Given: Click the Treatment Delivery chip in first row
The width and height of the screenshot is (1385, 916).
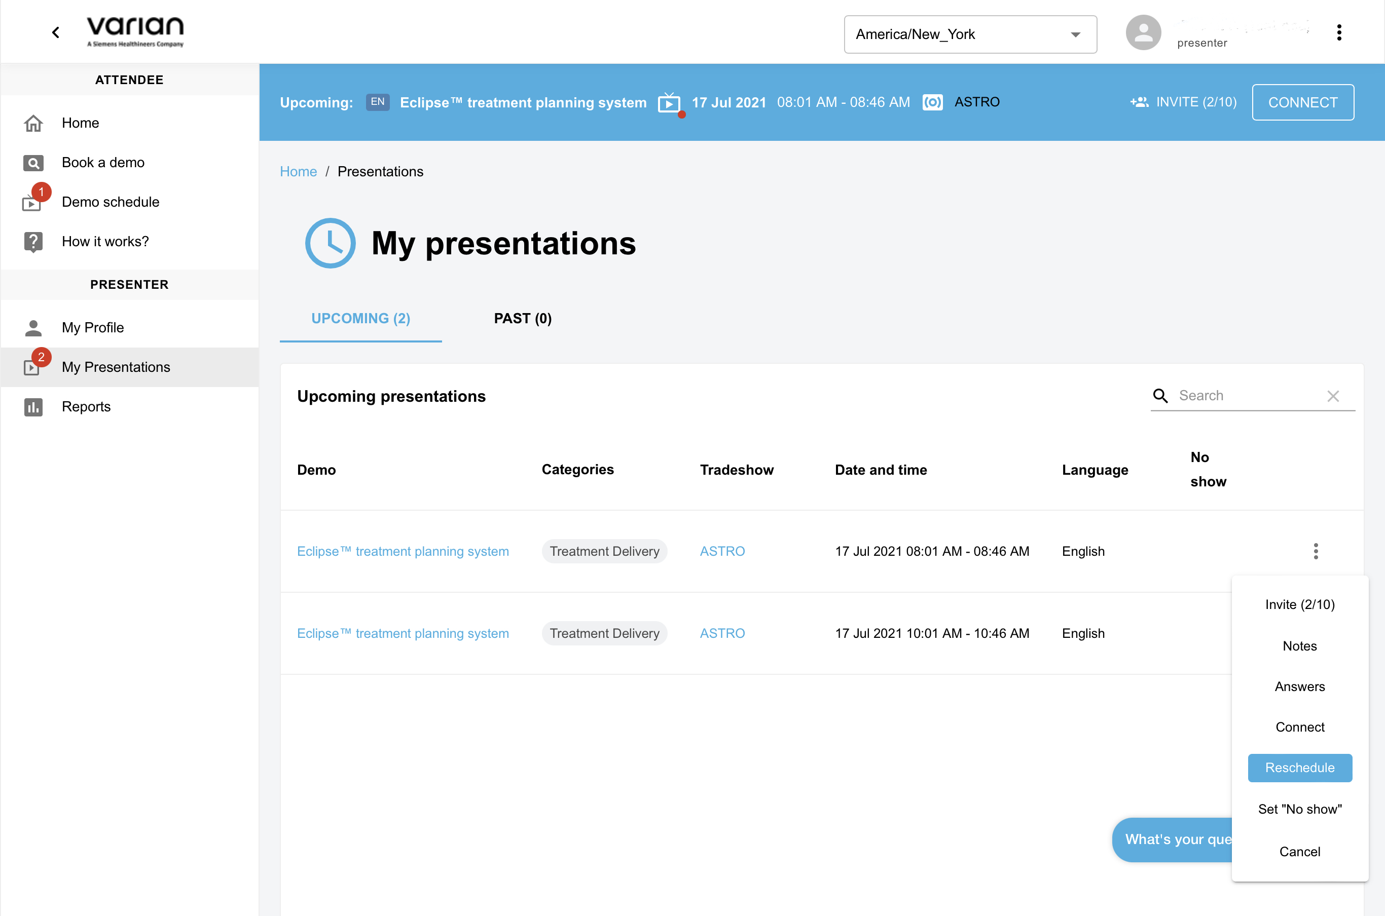Looking at the screenshot, I should point(604,551).
